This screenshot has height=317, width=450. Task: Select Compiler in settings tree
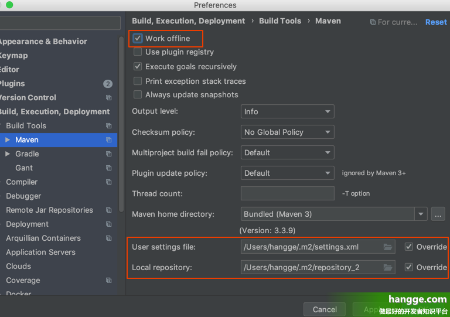[22, 182]
